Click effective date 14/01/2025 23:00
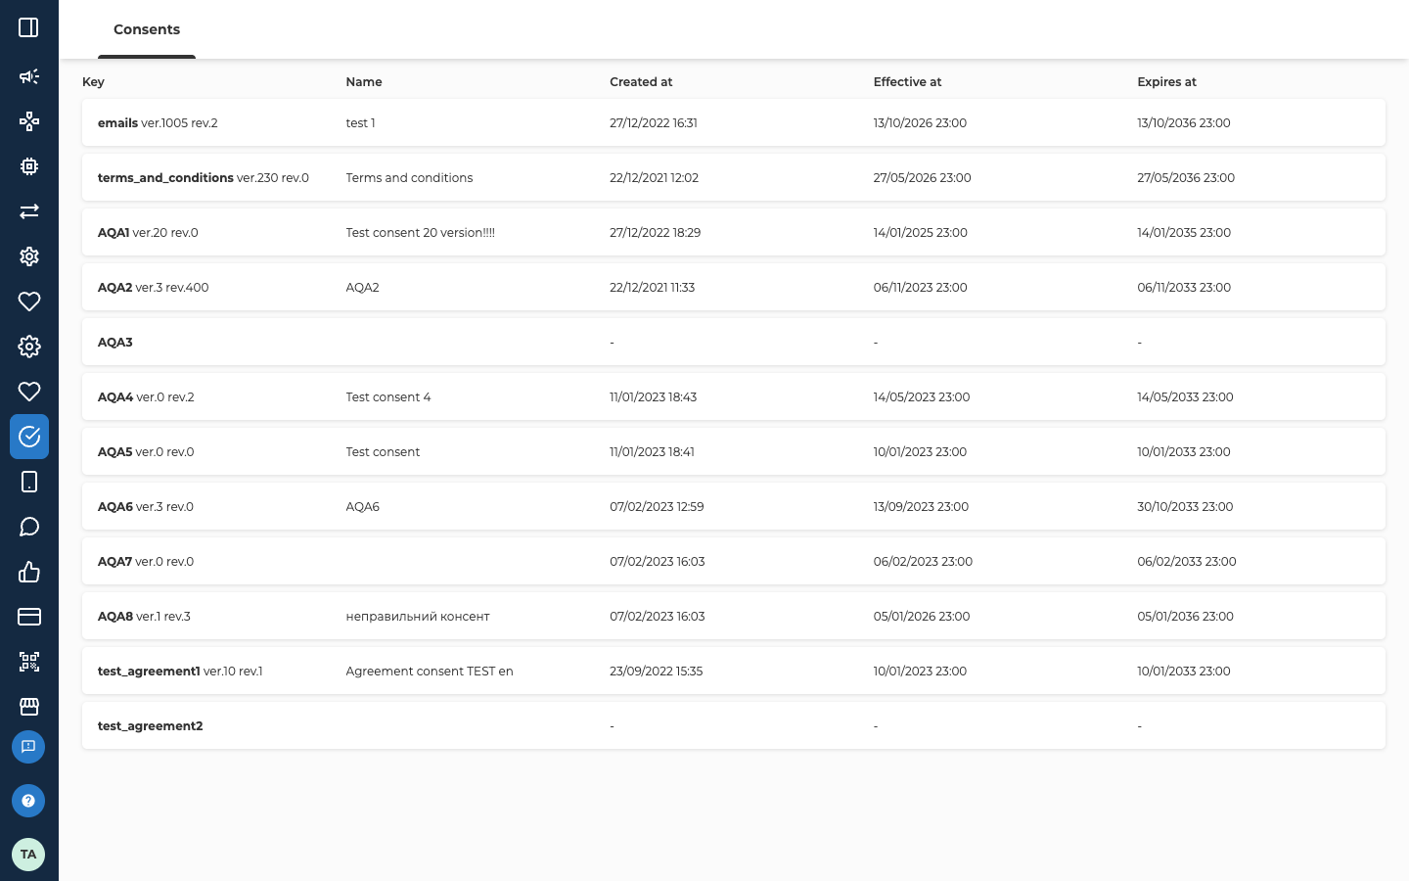The width and height of the screenshot is (1409, 881). point(921,233)
